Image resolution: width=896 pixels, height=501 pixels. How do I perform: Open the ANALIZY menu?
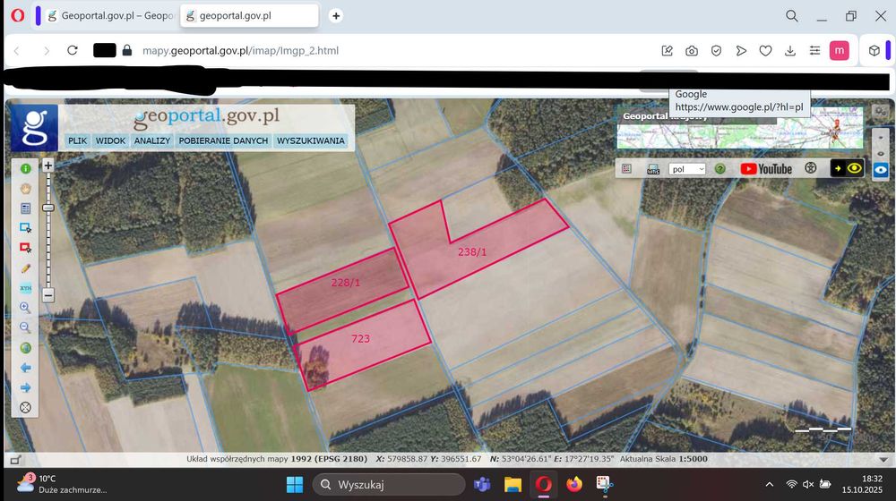152,141
